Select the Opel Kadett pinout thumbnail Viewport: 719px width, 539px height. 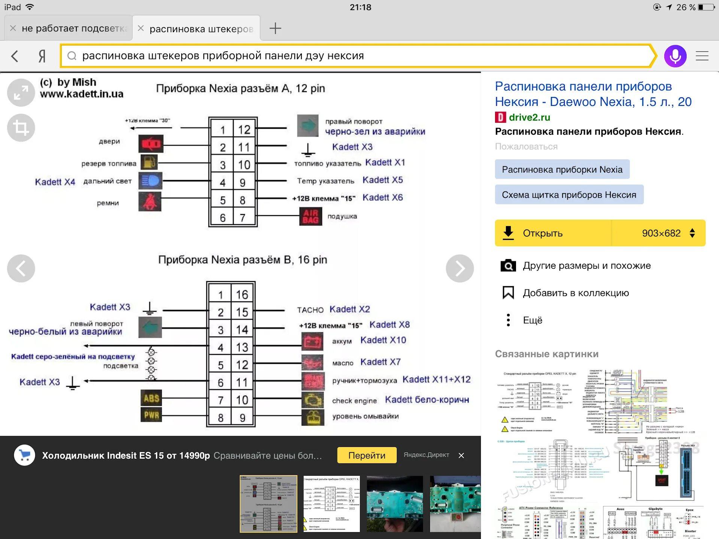[331, 504]
